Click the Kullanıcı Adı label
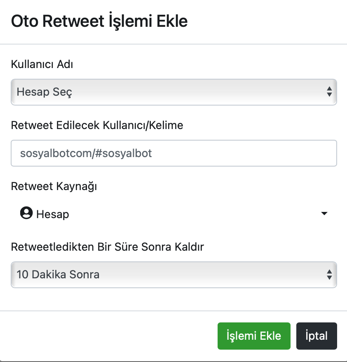Viewport: 347px width, 362px height. click(42, 64)
